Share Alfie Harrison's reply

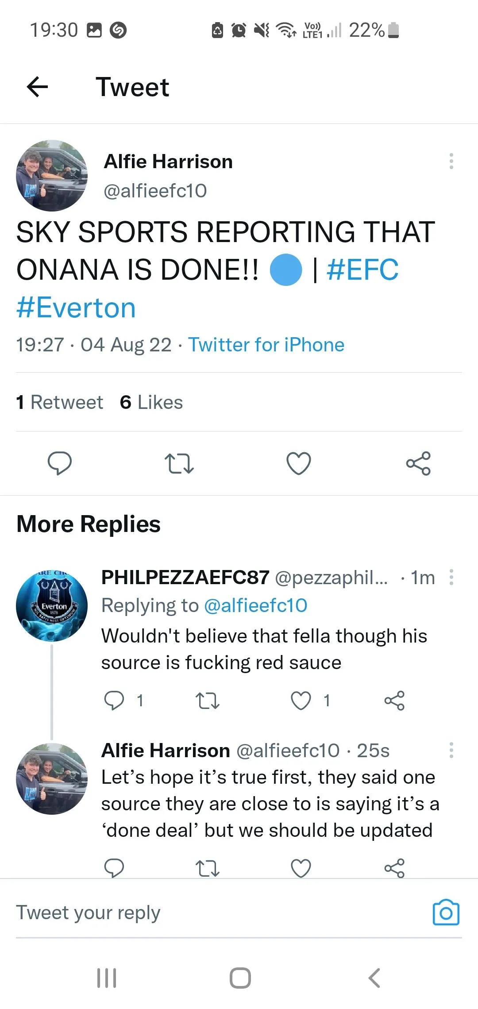[394, 868]
